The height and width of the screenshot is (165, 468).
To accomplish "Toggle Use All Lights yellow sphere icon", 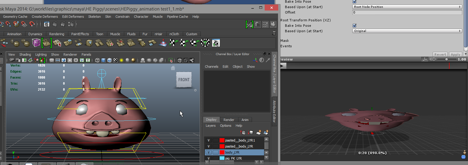I will coord(121,60).
